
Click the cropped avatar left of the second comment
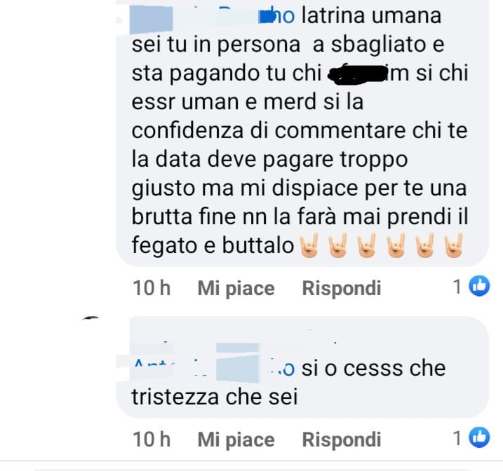pyautogui.click(x=90, y=318)
